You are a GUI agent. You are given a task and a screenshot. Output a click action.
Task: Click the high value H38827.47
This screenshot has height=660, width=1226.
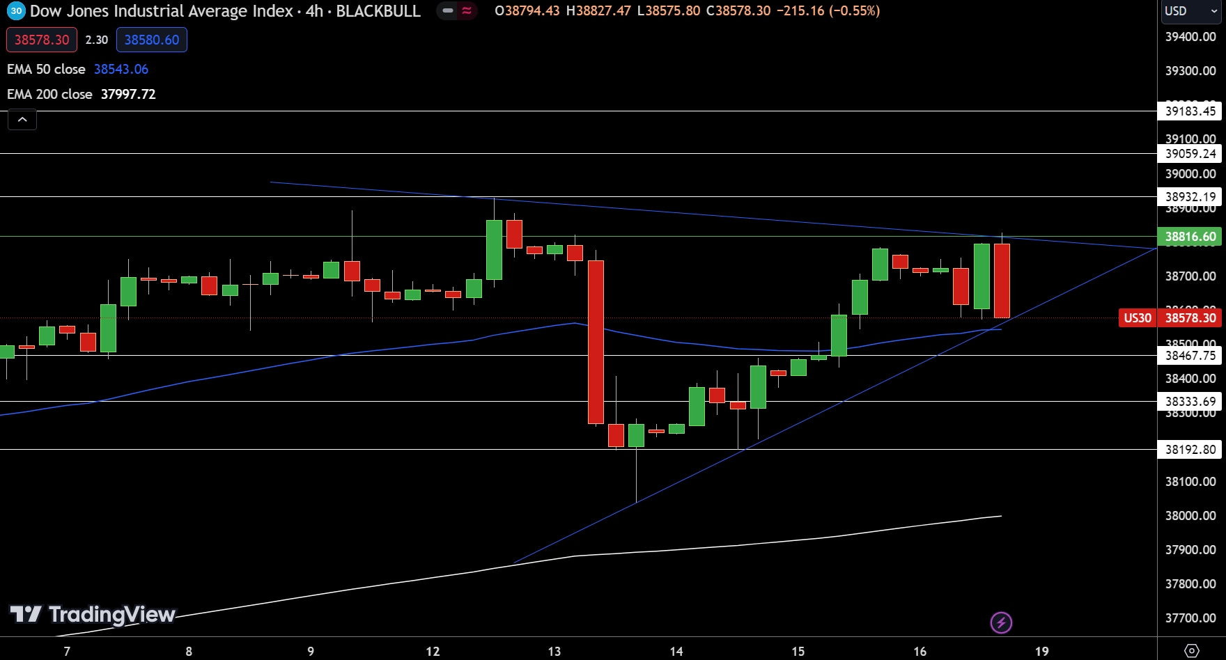click(598, 11)
